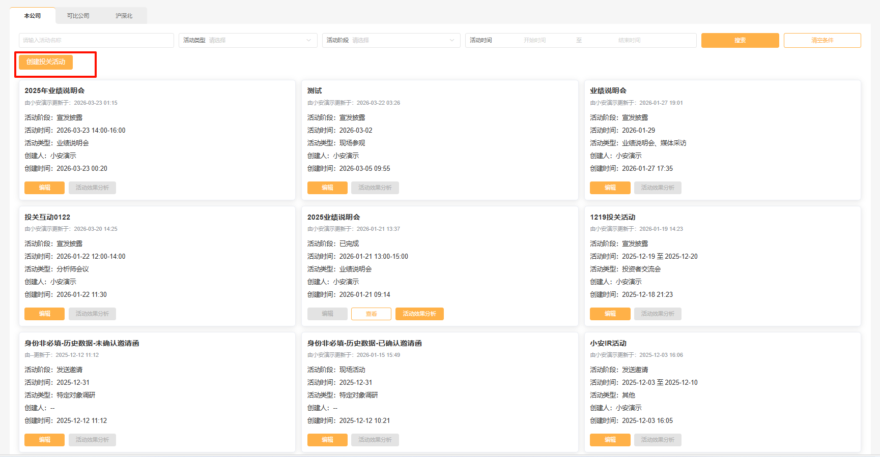The image size is (880, 457).
Task: Open 查看 for 2025业绩说明会 card
Action: point(371,314)
